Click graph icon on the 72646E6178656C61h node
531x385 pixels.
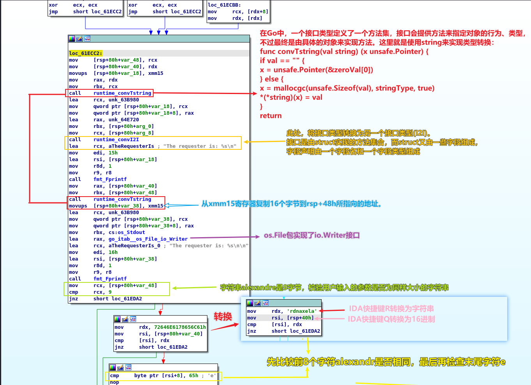133,319
